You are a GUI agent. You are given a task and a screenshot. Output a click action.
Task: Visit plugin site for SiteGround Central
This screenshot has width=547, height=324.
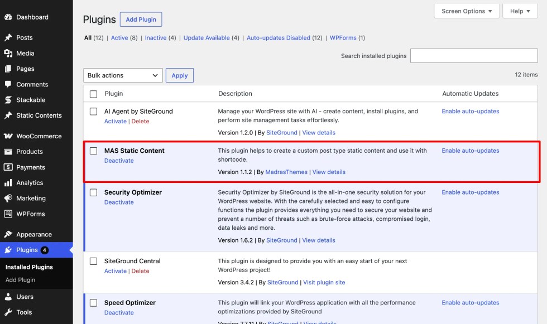(x=324, y=282)
